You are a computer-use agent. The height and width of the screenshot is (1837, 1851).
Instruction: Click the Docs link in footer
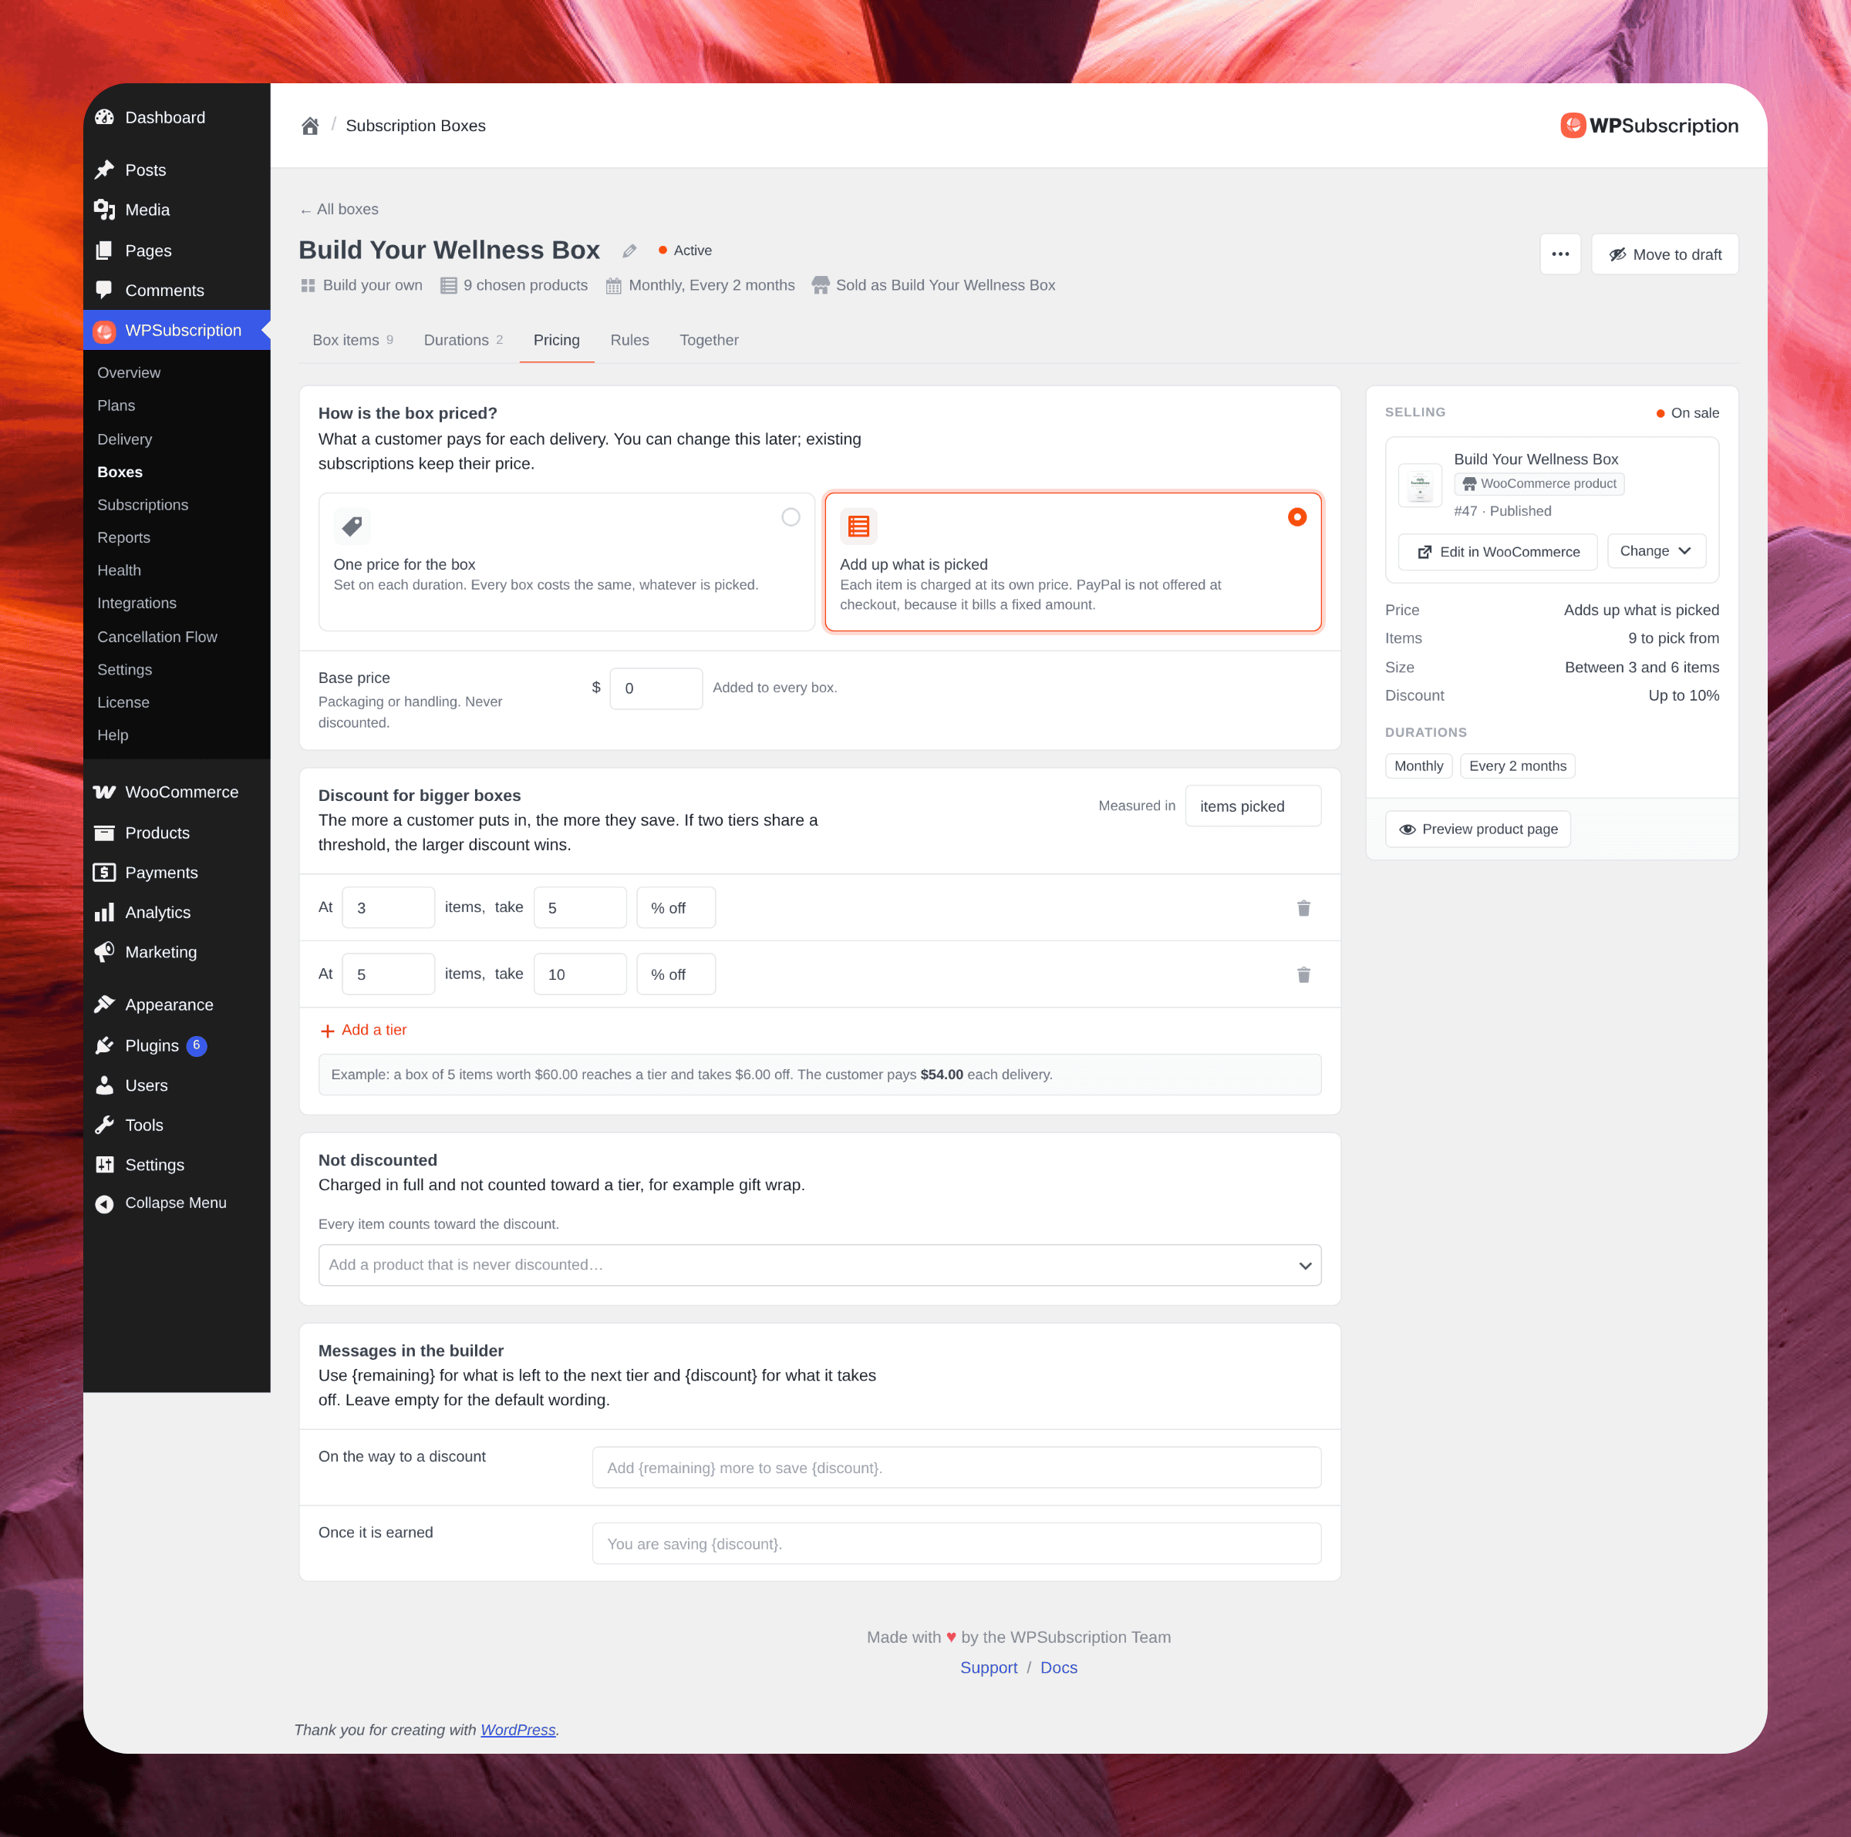coord(1059,1667)
